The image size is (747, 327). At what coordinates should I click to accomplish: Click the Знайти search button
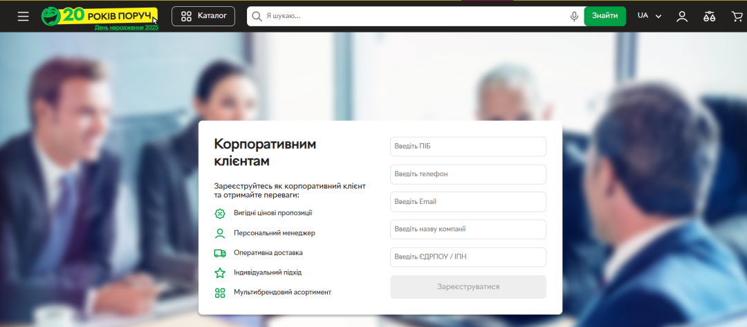(x=605, y=16)
